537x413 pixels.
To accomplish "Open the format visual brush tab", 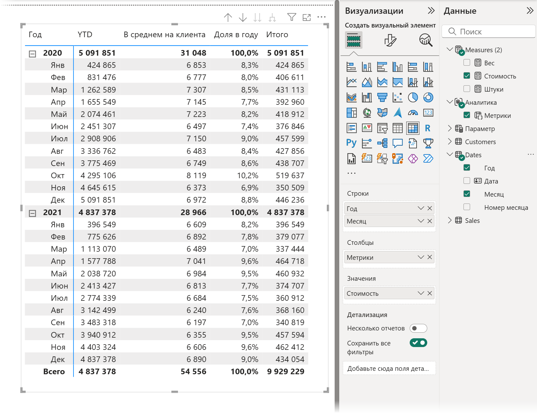I will coord(390,40).
